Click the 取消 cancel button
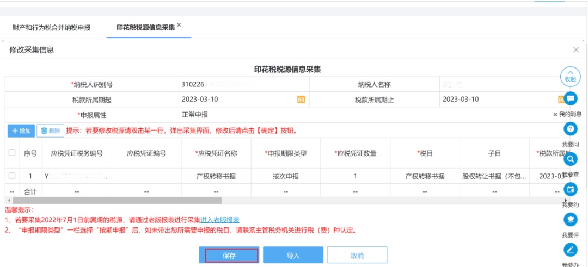Viewport: 588px width, 267px height. (357, 256)
